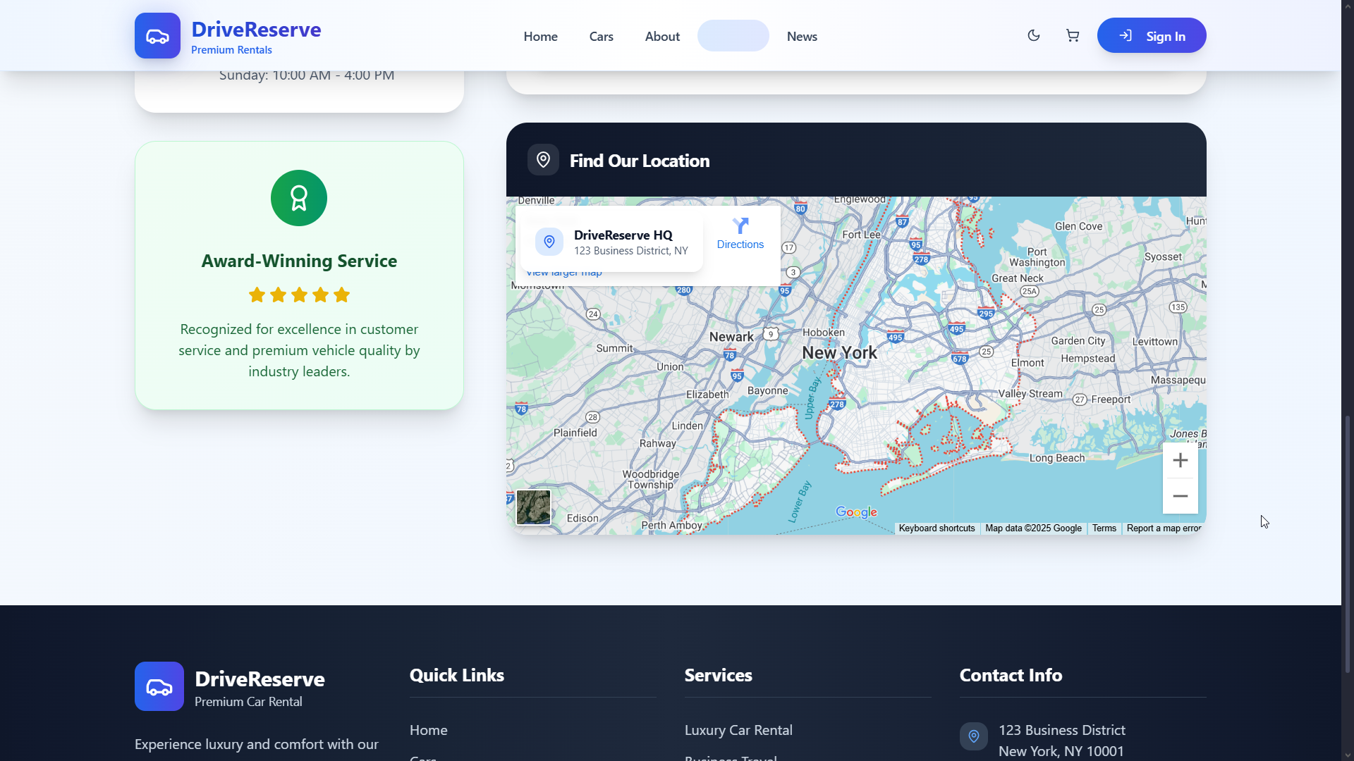
Task: Click the green award ribbon icon
Action: tap(299, 198)
